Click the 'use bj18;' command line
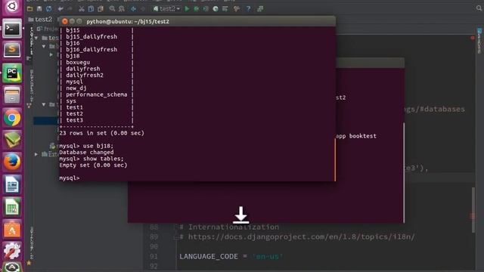Image resolution: width=484 pixels, height=272 pixels. click(x=86, y=146)
